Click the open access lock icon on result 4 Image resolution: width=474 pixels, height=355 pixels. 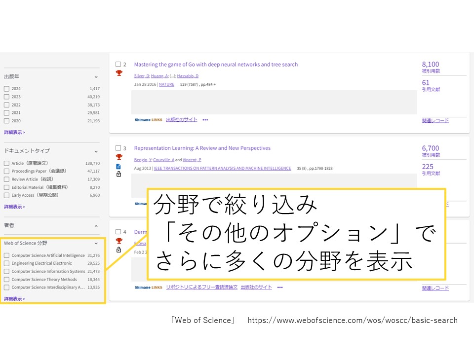click(x=119, y=249)
